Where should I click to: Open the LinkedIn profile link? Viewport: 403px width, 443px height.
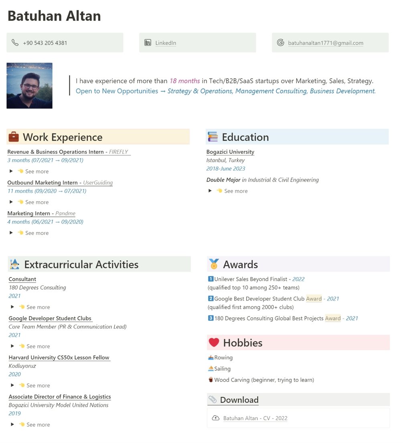pyautogui.click(x=166, y=43)
